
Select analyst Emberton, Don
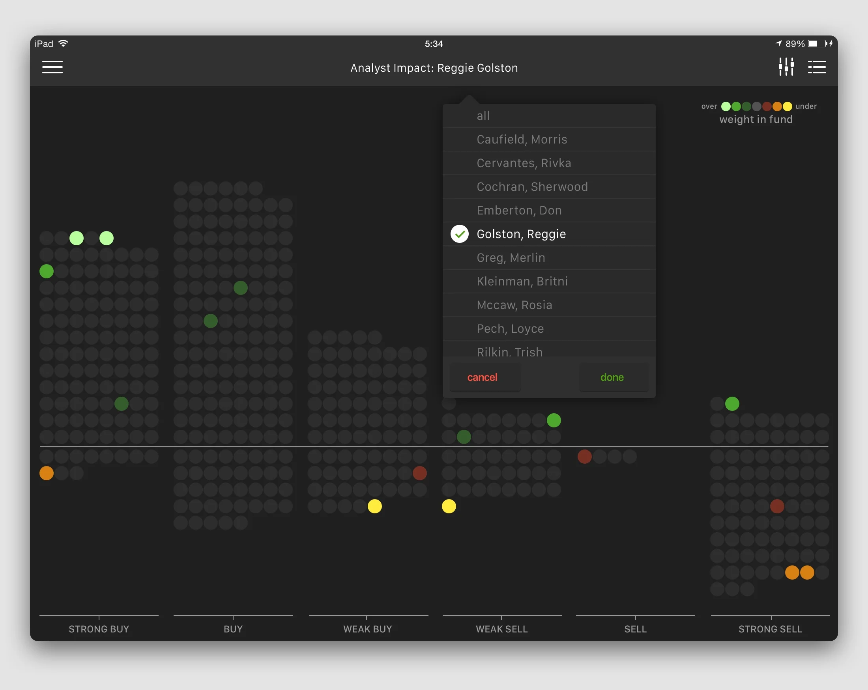click(x=519, y=211)
